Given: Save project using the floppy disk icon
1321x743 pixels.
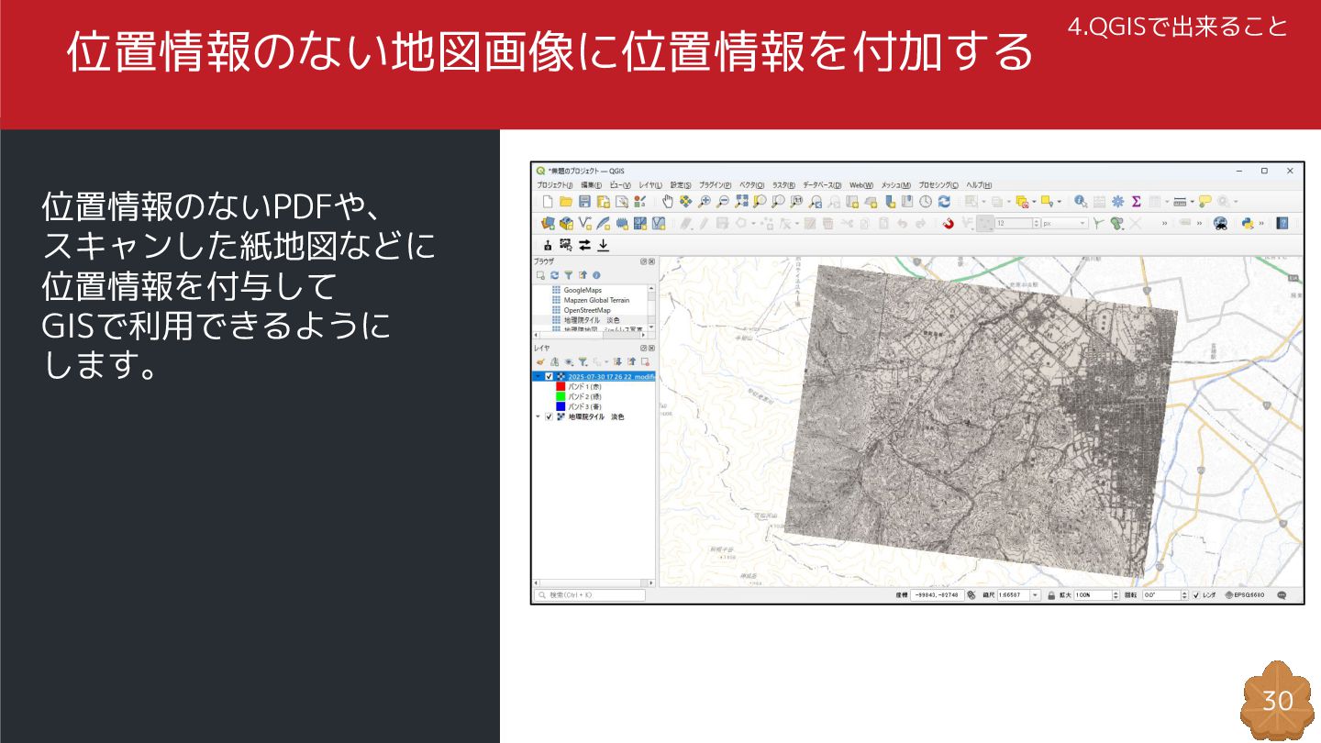Looking at the screenshot, I should (584, 201).
